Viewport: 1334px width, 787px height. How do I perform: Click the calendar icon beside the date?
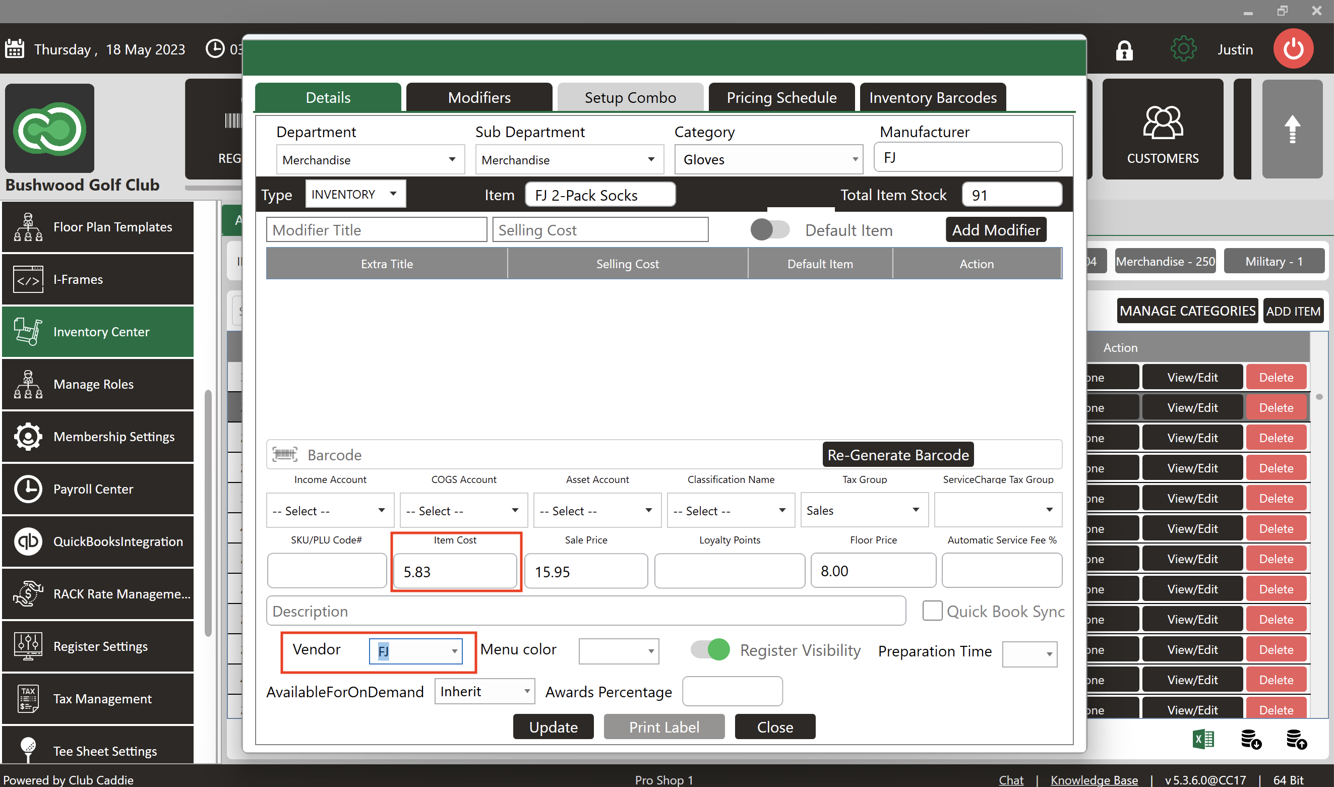(14, 49)
